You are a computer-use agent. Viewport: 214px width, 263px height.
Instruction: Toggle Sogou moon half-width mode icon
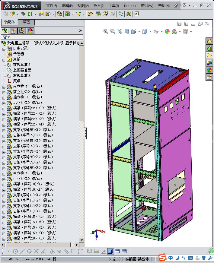(177, 258)
